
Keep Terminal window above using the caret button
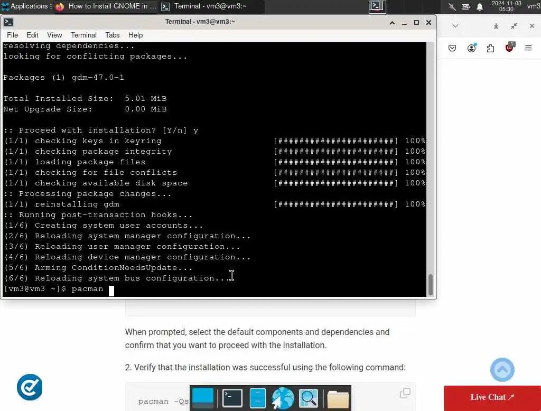point(392,22)
